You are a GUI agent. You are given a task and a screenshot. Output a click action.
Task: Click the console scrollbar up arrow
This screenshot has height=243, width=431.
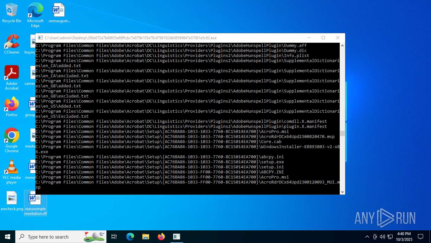click(342, 46)
